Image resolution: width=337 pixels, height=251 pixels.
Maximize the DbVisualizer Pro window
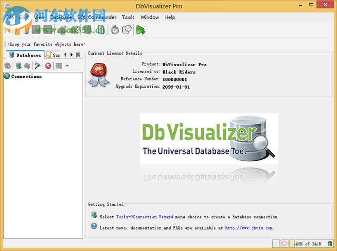(x=311, y=5)
